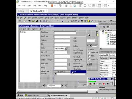Check the Bonus Plan checkbox
This screenshot has height=99, width=132.
point(89,59)
